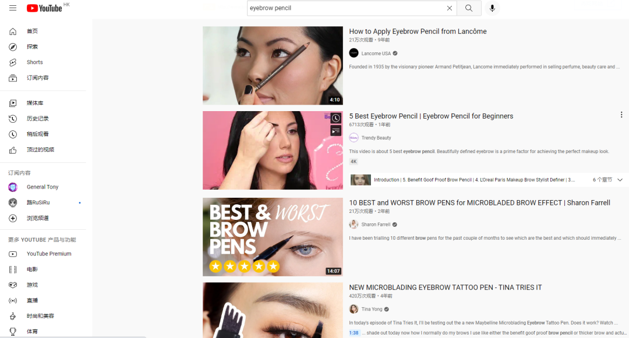629x338 pixels.
Task: Click How to Apply Eyebrow Pencil title
Action: click(418, 31)
